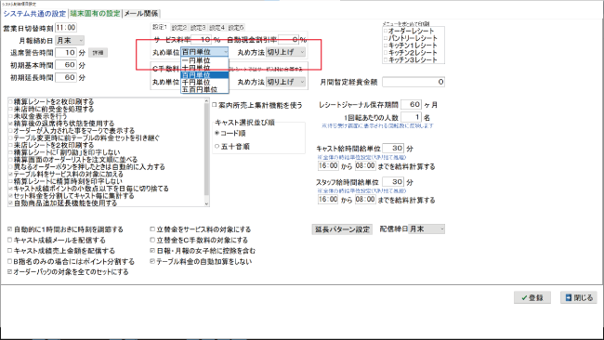This screenshot has height=340, width=604.
Task: Click the 延長パターン設定 button
Action: [342, 229]
